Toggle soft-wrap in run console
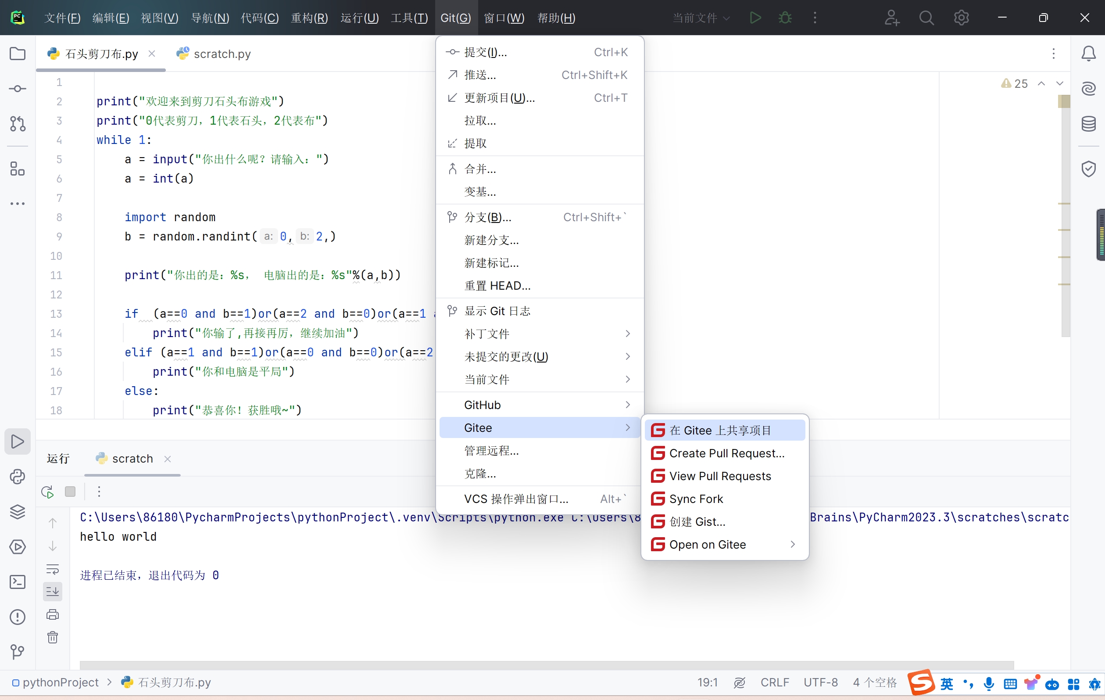This screenshot has width=1105, height=700. [x=53, y=569]
